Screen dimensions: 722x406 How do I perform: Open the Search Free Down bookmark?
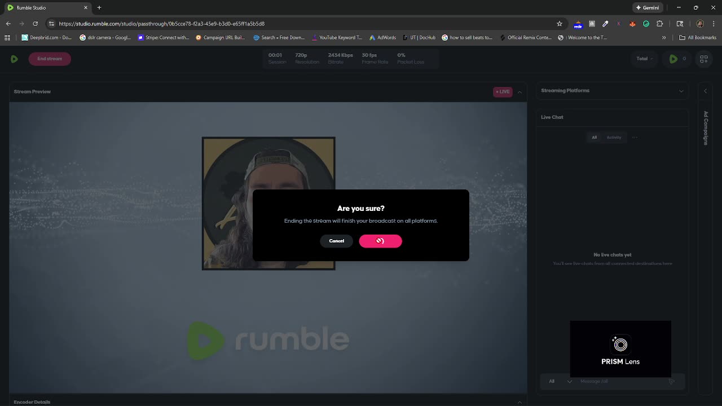click(x=279, y=38)
